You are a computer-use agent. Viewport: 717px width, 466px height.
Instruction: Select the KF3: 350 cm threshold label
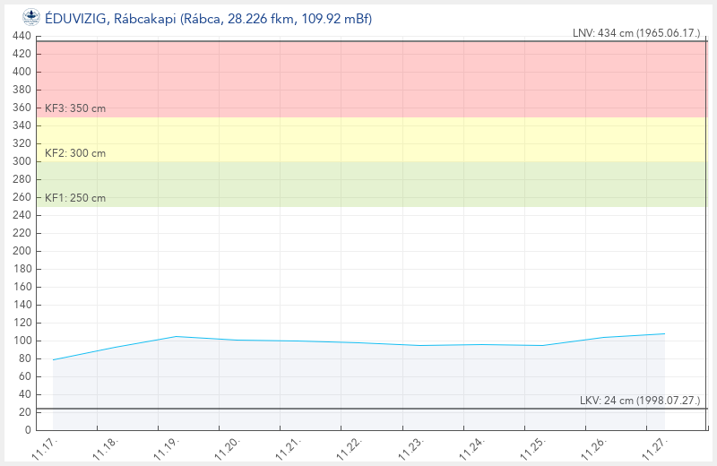pyautogui.click(x=75, y=108)
